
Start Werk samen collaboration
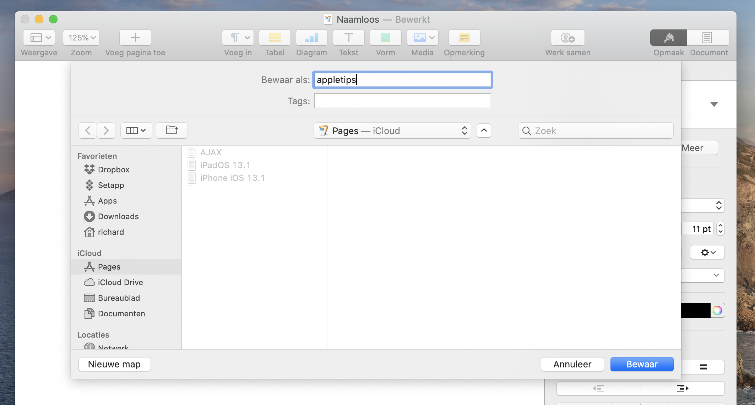(x=567, y=38)
